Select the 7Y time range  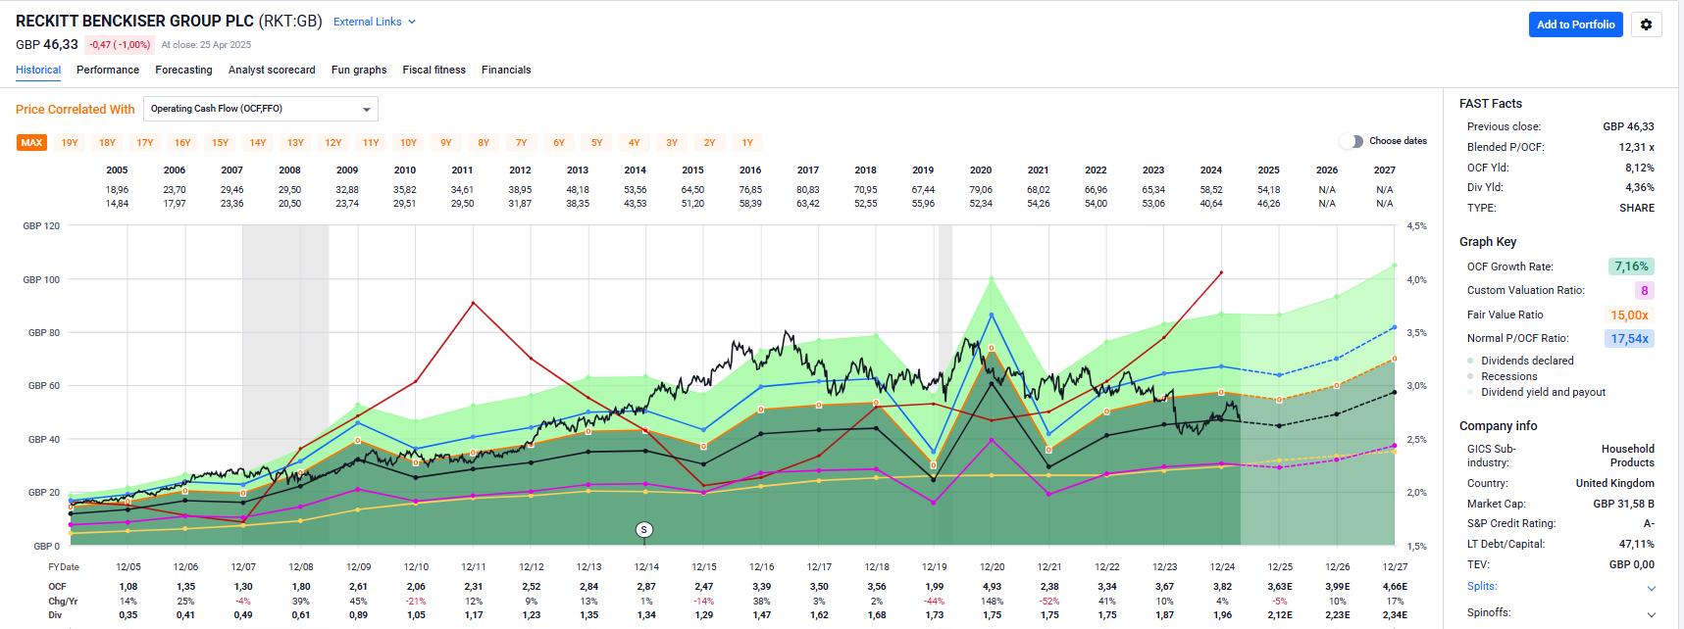coord(522,143)
